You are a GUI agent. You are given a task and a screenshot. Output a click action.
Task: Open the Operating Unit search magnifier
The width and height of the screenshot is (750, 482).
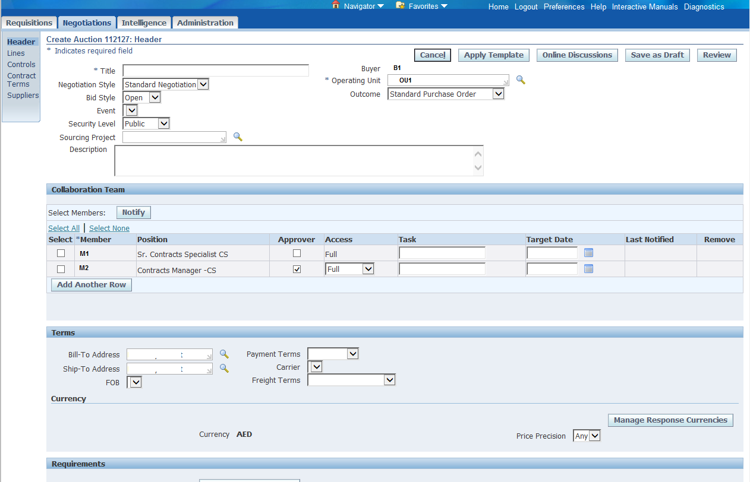521,79
